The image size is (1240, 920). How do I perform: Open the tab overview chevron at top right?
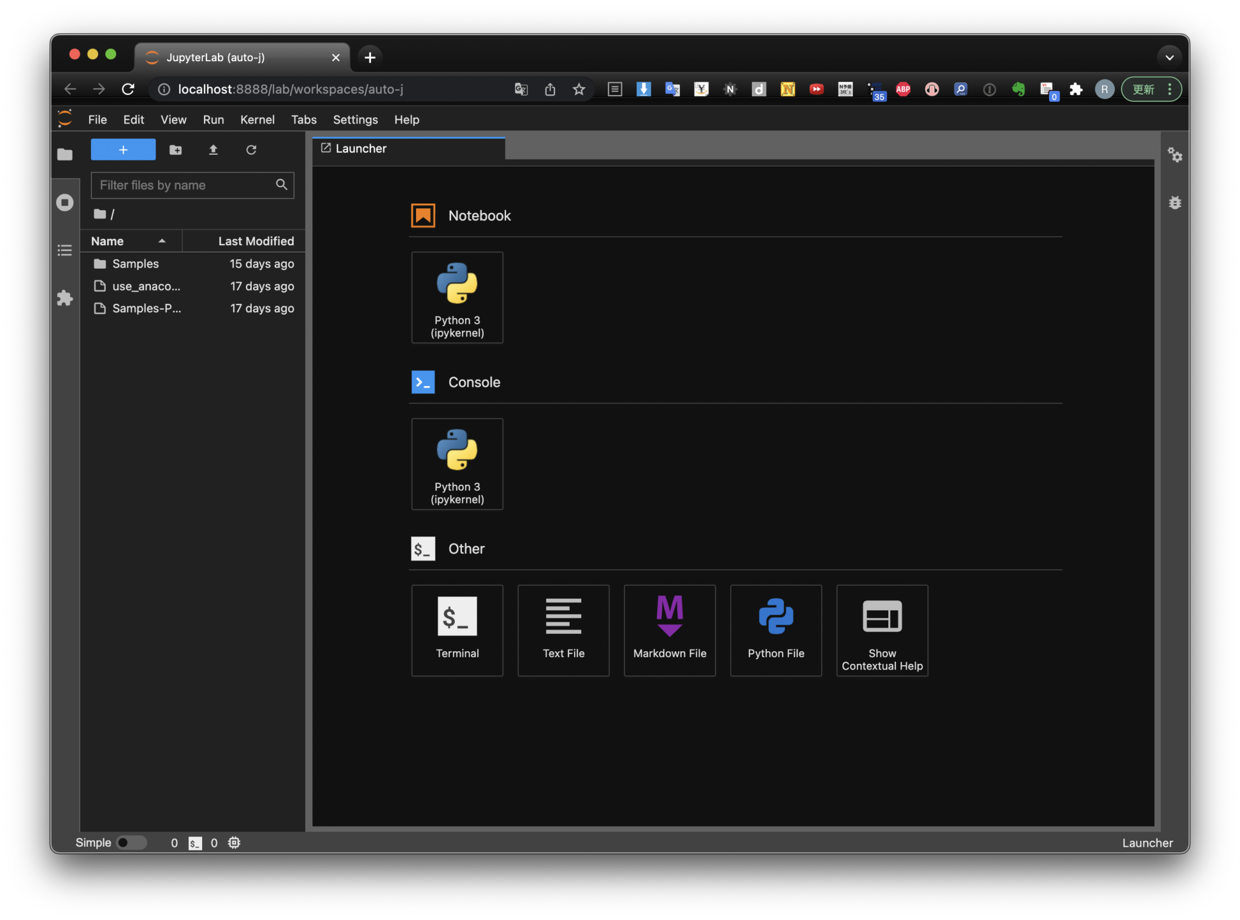pyautogui.click(x=1169, y=57)
